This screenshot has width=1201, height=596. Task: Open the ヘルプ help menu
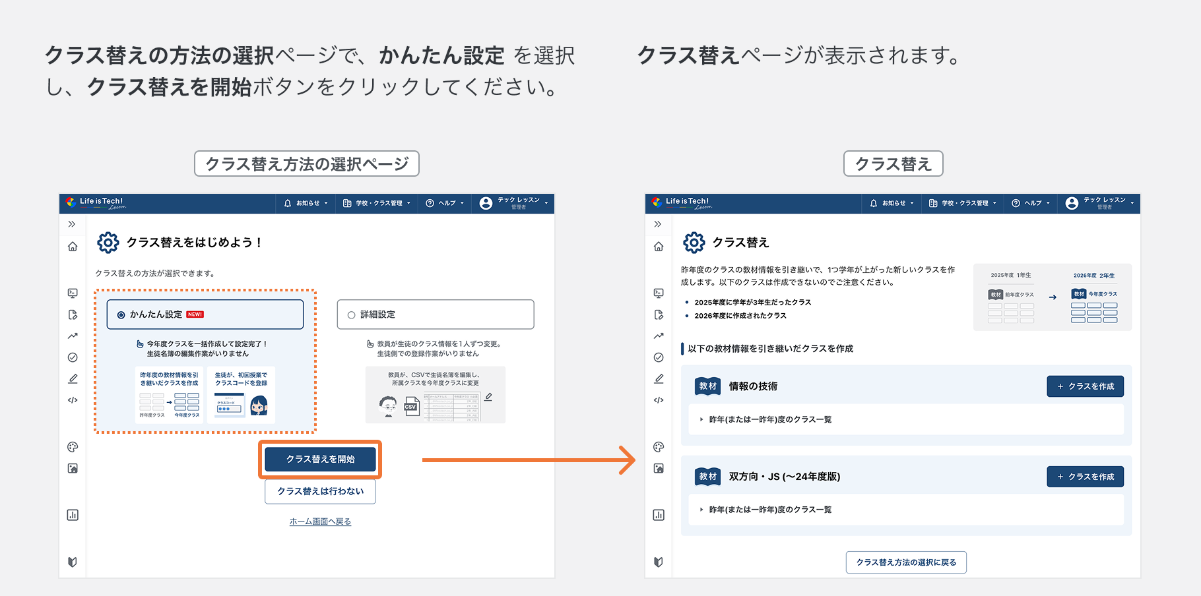(445, 203)
